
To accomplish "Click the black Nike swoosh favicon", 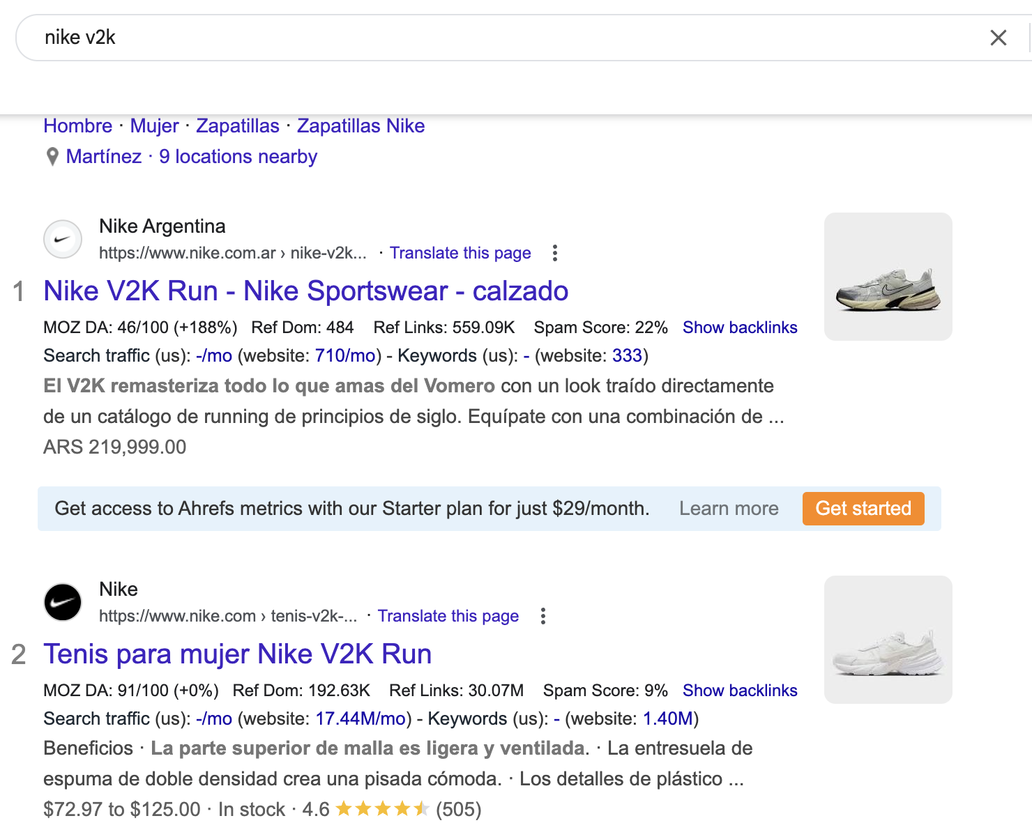I will (x=63, y=602).
